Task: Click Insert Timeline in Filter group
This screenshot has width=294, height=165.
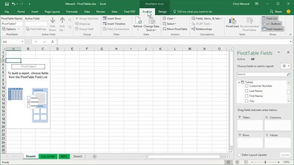Action: click(114, 24)
